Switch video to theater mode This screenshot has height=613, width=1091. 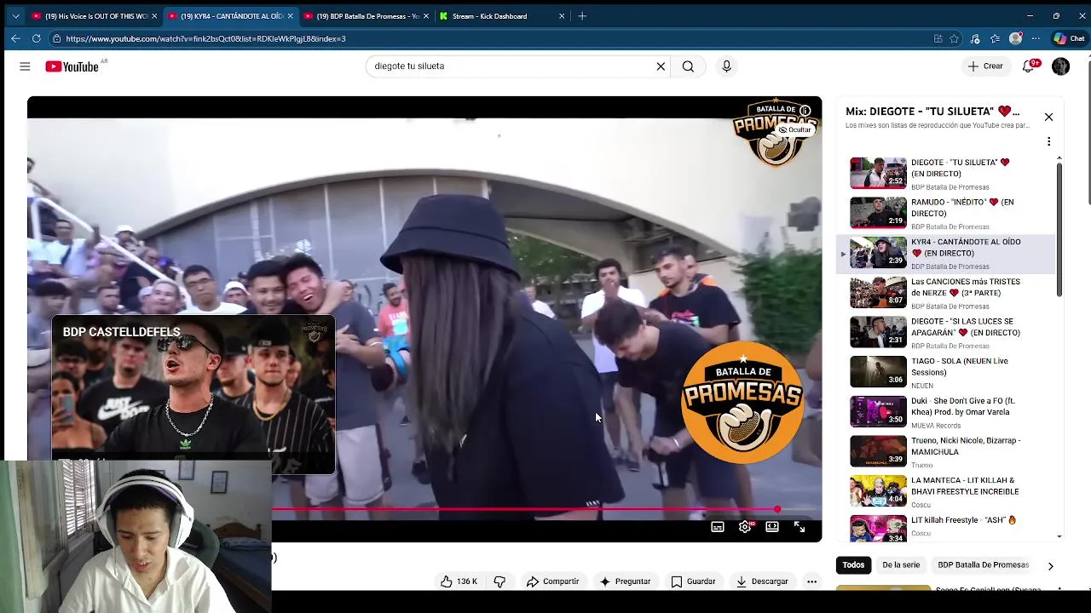[x=772, y=527]
